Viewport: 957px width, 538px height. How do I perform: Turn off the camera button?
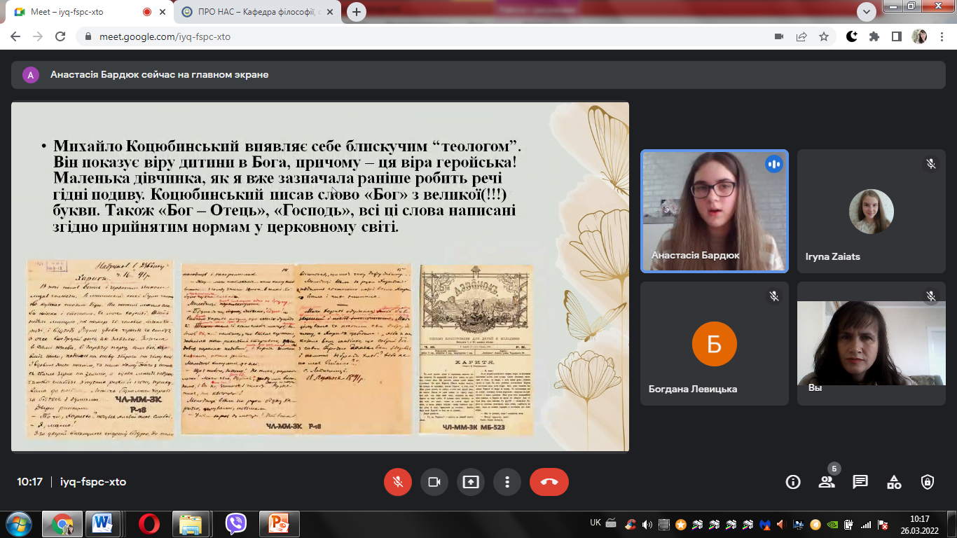click(434, 482)
